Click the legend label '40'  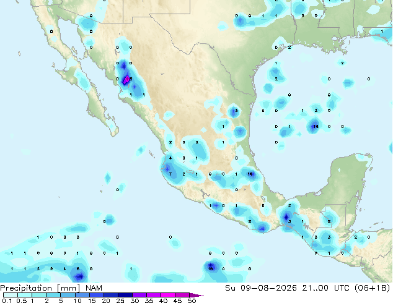tap(163, 301)
